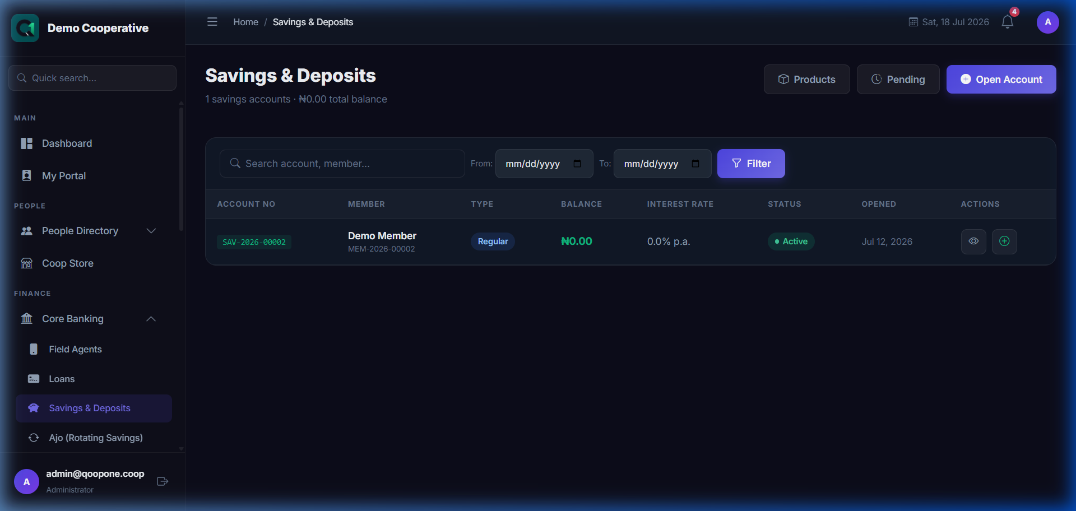Click the Products button
1076x511 pixels.
pos(806,80)
